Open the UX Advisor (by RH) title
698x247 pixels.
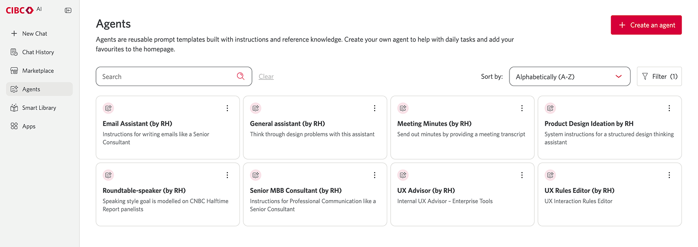(426, 190)
